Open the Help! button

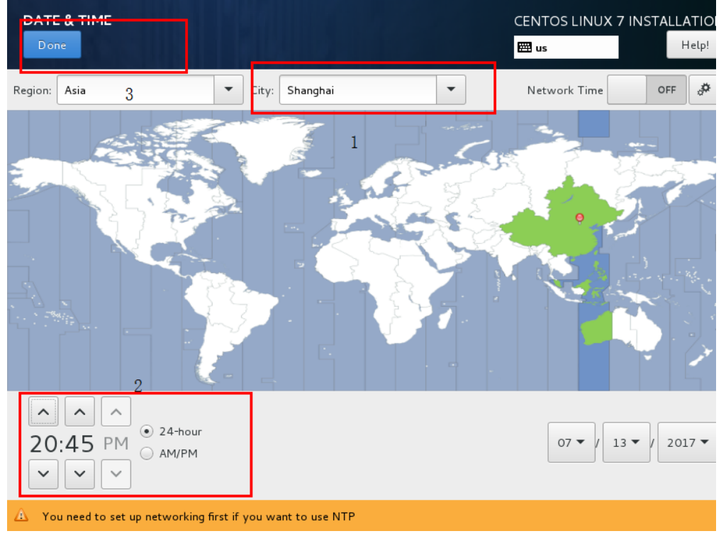pyautogui.click(x=692, y=45)
